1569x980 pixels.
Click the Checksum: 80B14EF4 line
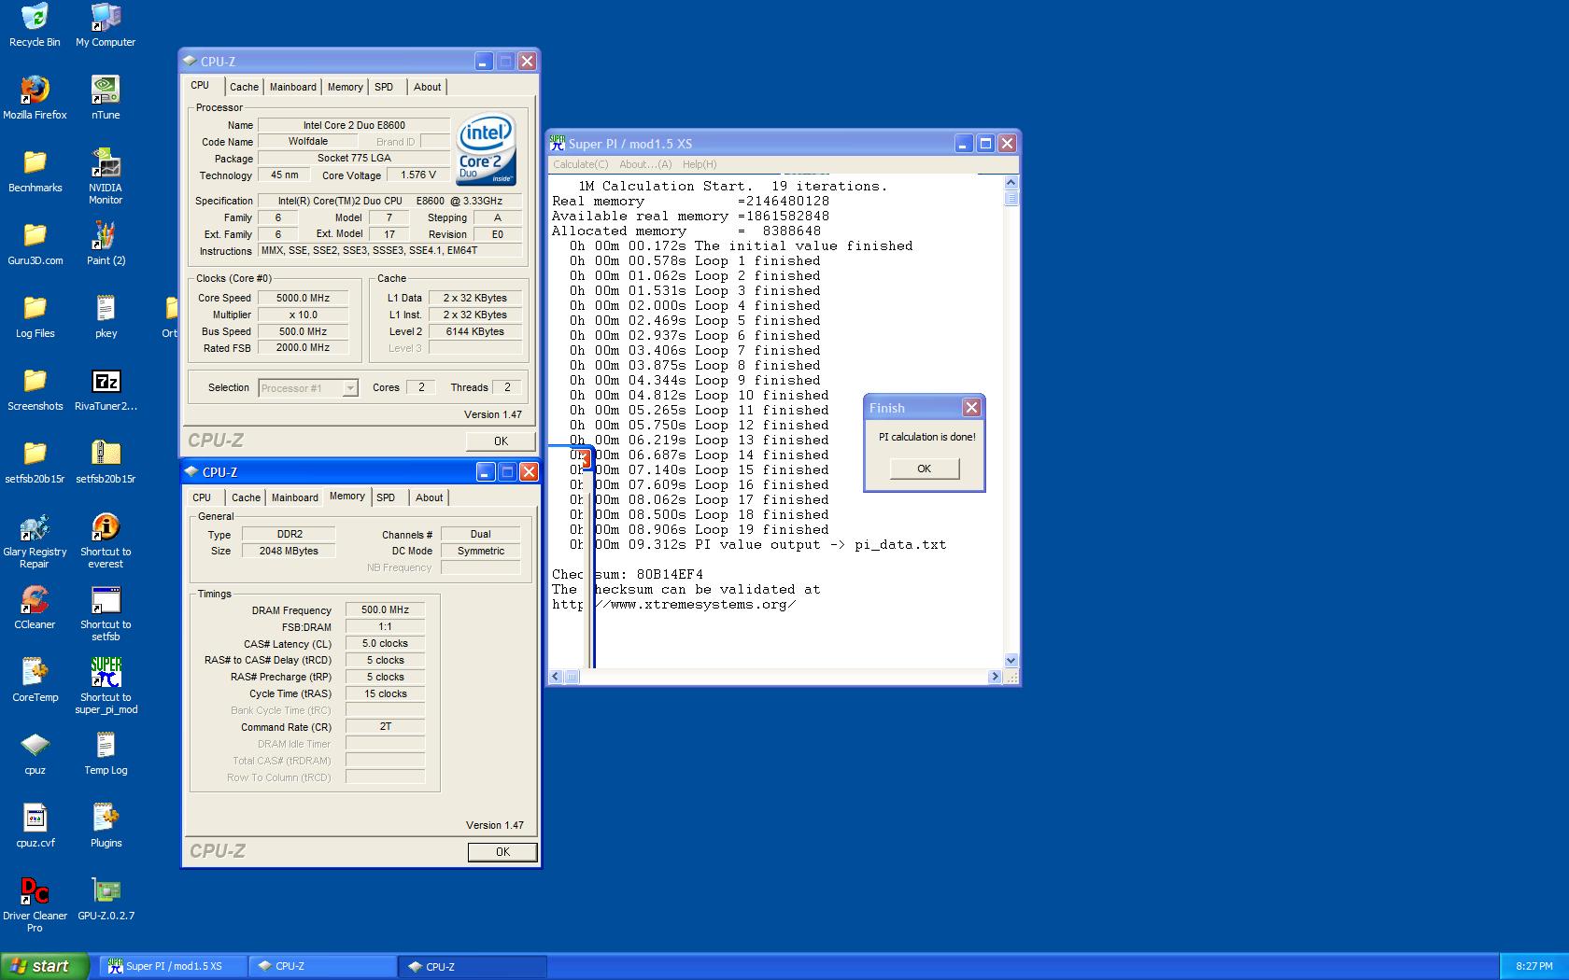coord(628,574)
